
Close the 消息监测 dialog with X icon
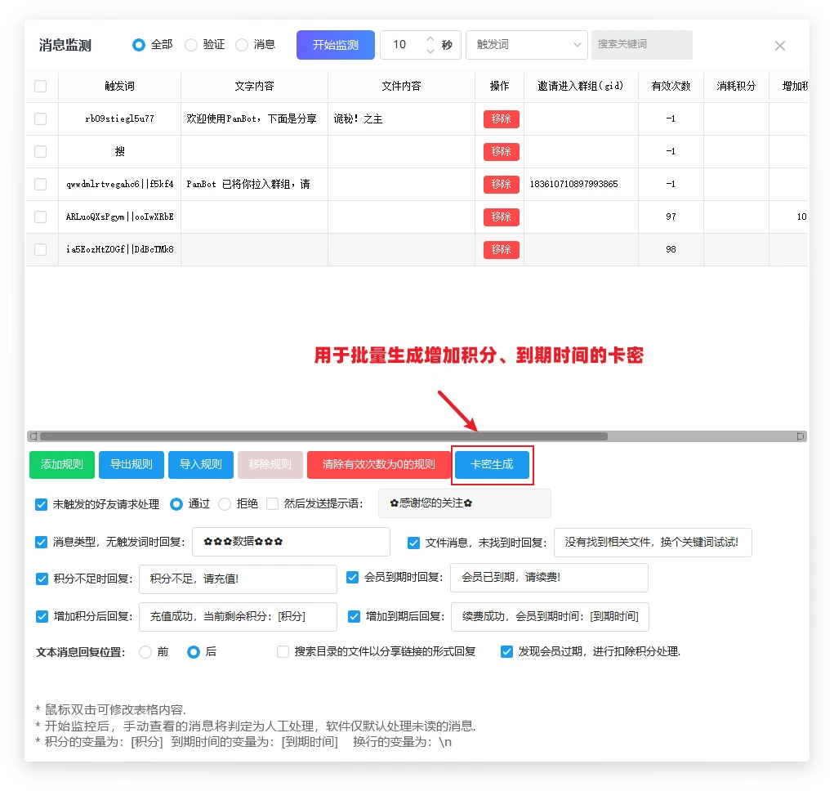(x=779, y=46)
